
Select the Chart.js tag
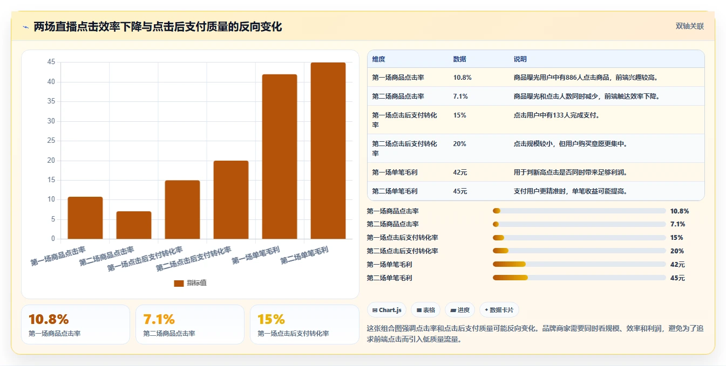387,310
